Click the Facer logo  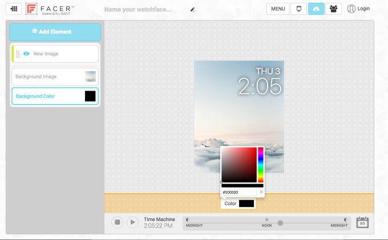tap(31, 9)
